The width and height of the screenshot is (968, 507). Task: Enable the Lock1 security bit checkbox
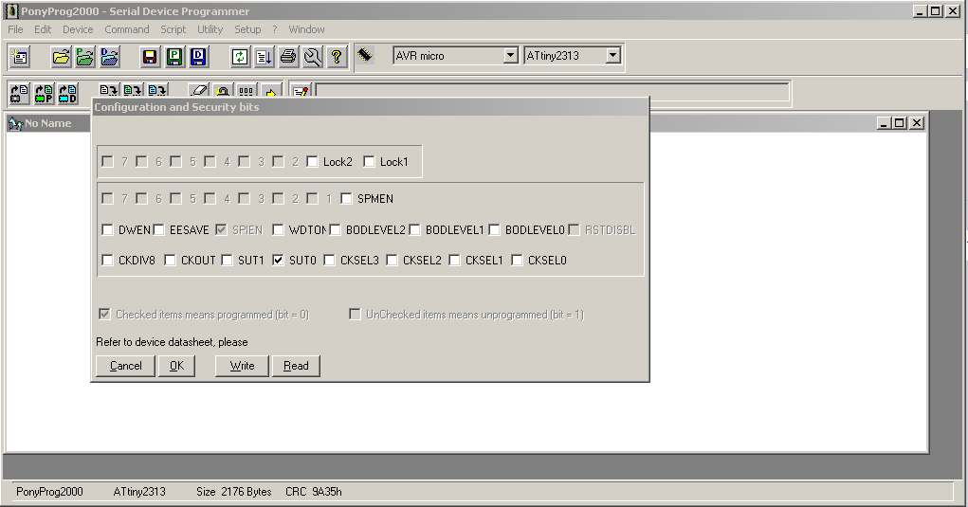tap(369, 162)
